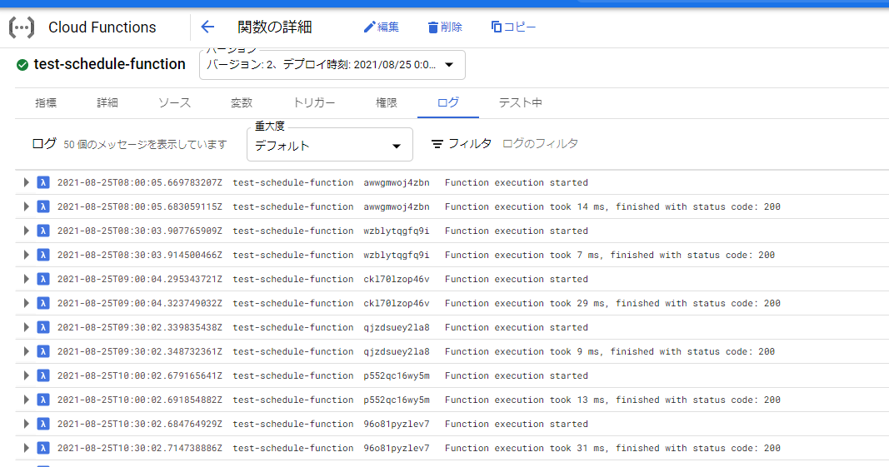The height and width of the screenshot is (467, 889).
Task: Click the 編集 (edit) pencil button
Action: pyautogui.click(x=382, y=27)
